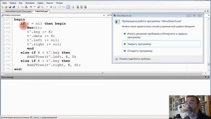Click the Navigate Forward toolbar icon
This screenshot has width=211, height=119.
(42, 7)
